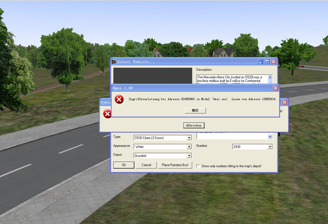Minimize the Select Vehicle window

tap(261, 62)
